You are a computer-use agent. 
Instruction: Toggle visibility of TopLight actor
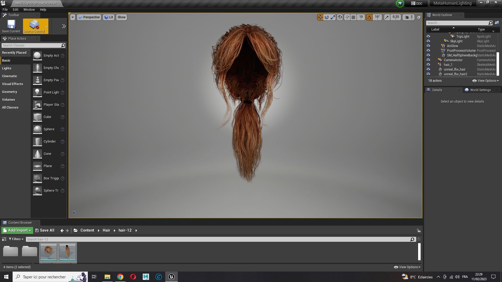(x=428, y=36)
